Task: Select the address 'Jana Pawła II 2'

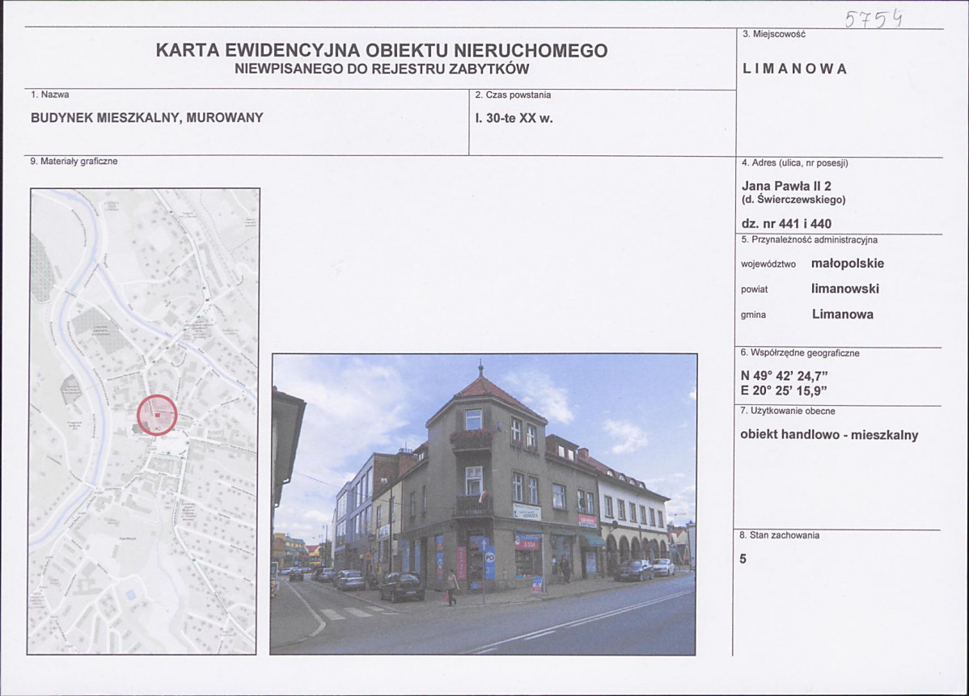Action: pos(786,186)
